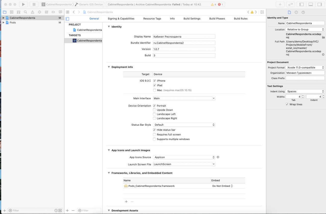This screenshot has width=326, height=214.
Task: Click the Version field showing 1.0.7
Action: point(184,49)
